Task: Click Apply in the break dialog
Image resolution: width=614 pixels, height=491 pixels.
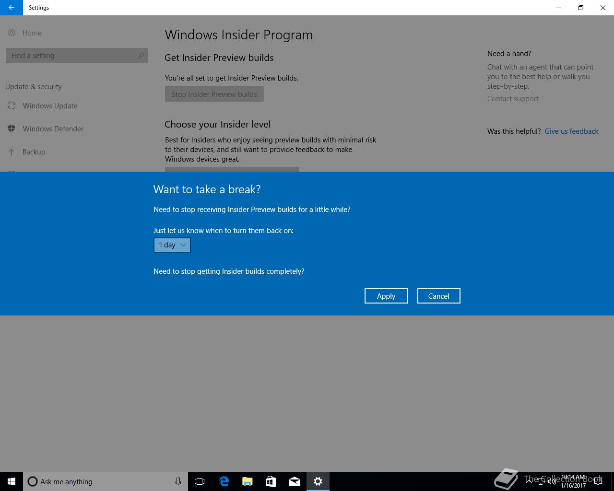Action: (x=386, y=296)
